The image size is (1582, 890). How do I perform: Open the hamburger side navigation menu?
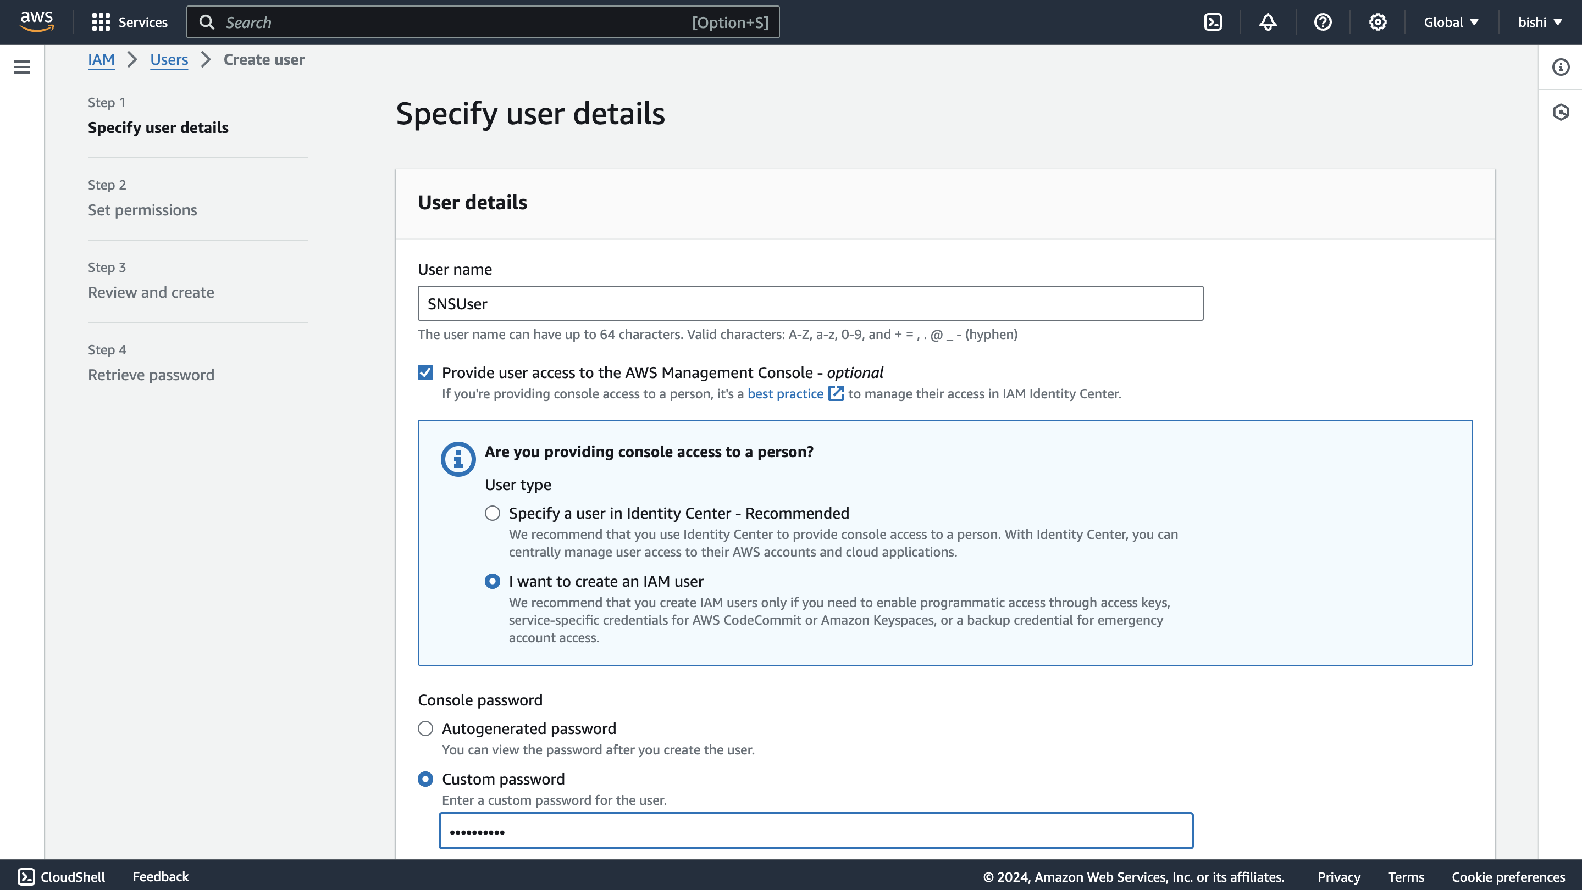pyautogui.click(x=22, y=67)
